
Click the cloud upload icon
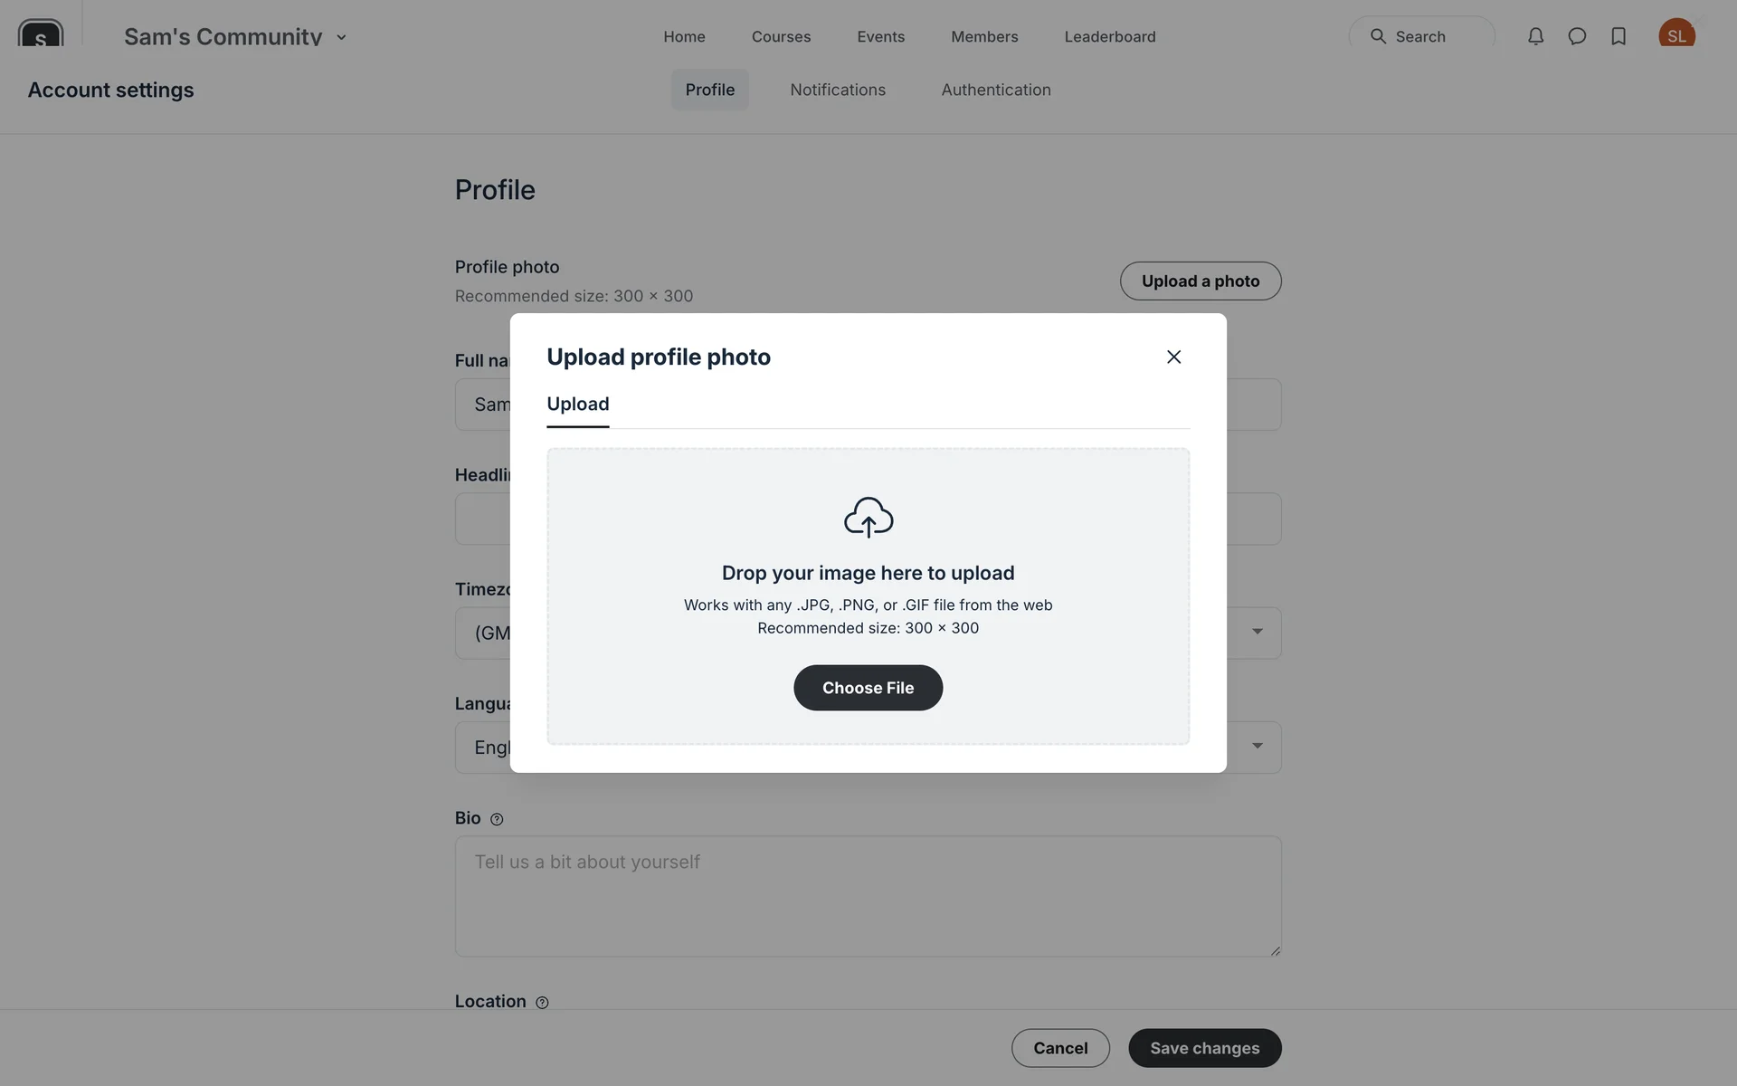click(x=868, y=517)
